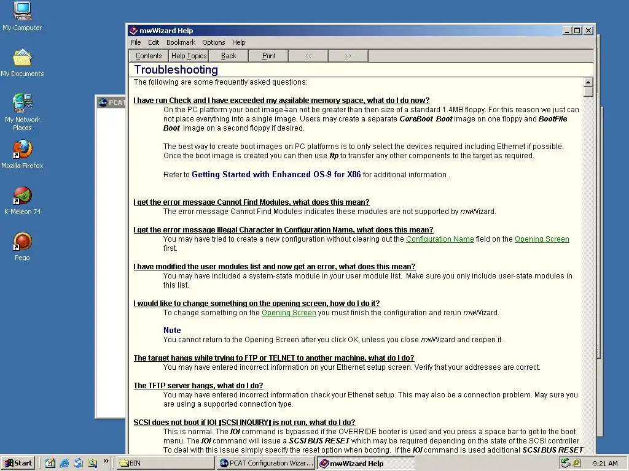Image resolution: width=629 pixels, height=471 pixels.
Task: Open Internet Explorer from quick launch
Action: (x=64, y=463)
